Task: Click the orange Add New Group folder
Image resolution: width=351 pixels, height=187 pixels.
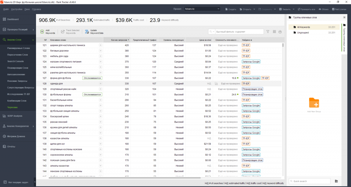Action: [314, 103]
